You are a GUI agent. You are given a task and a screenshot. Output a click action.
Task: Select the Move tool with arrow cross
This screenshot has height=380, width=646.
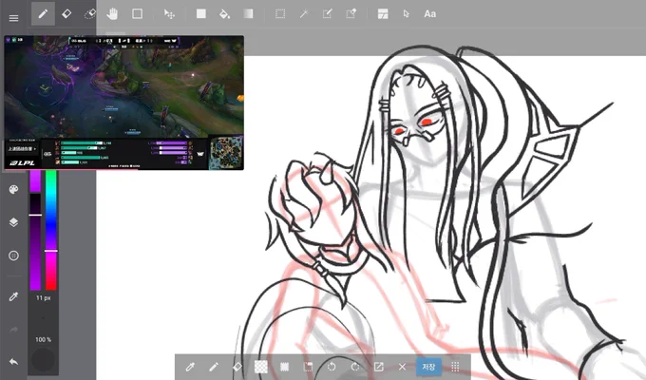click(169, 14)
